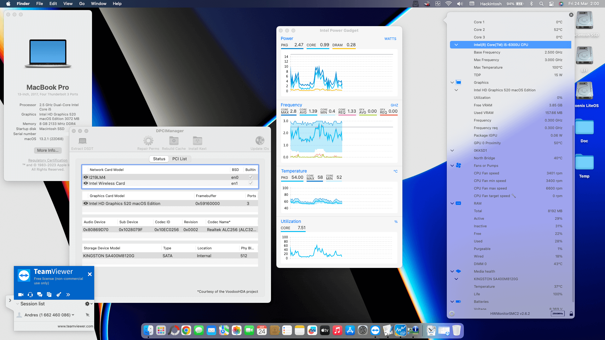
Task: Start TeamViewer video call camera icon
Action: pyautogui.click(x=21, y=295)
